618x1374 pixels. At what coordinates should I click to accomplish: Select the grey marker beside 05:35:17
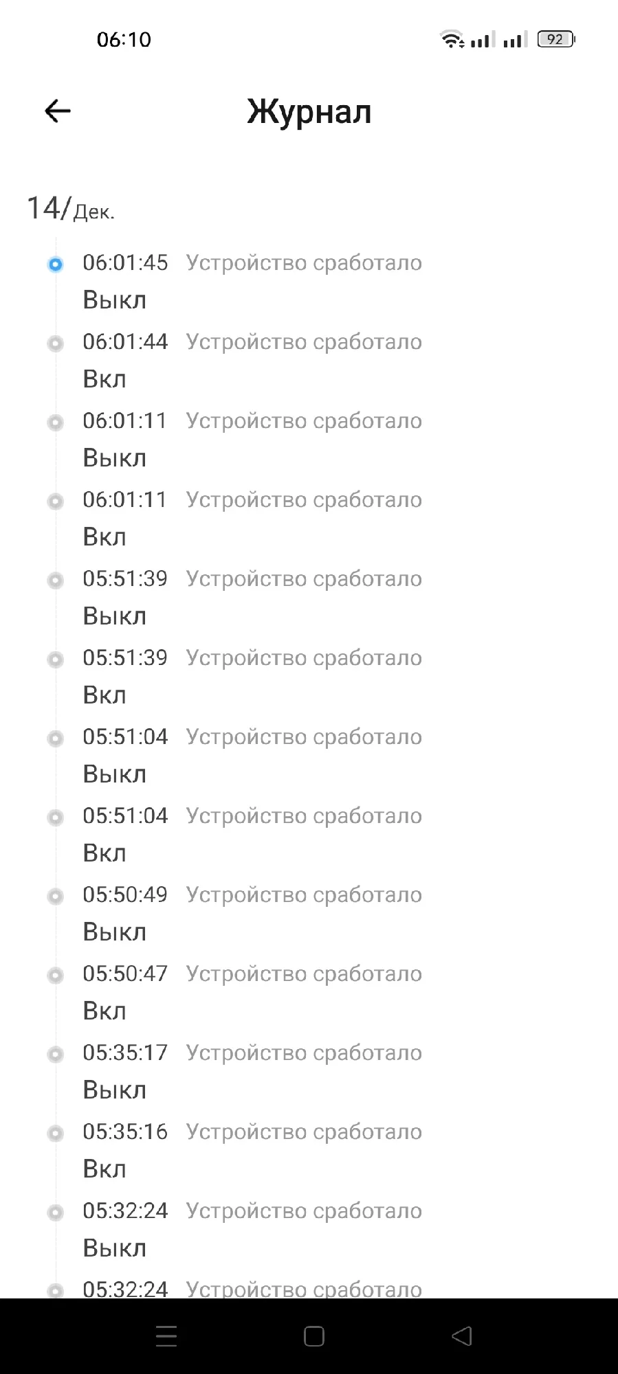coord(55,1054)
